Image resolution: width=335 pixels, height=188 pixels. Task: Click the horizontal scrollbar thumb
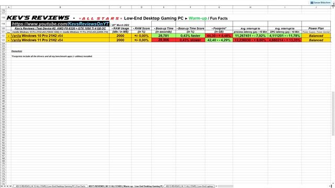[x=226, y=186]
